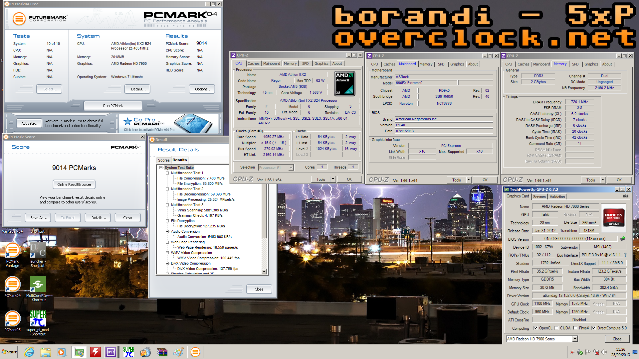Click Internet Explorer taskbar icon
Viewport: 639px width, 359px height.
click(29, 352)
